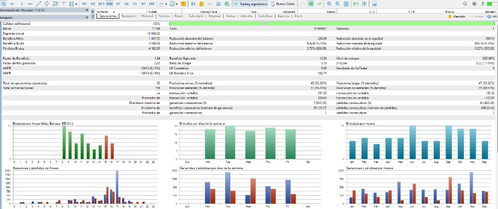The width and height of the screenshot is (498, 209).
Task: Open the Diario tab
Action: 298,16
